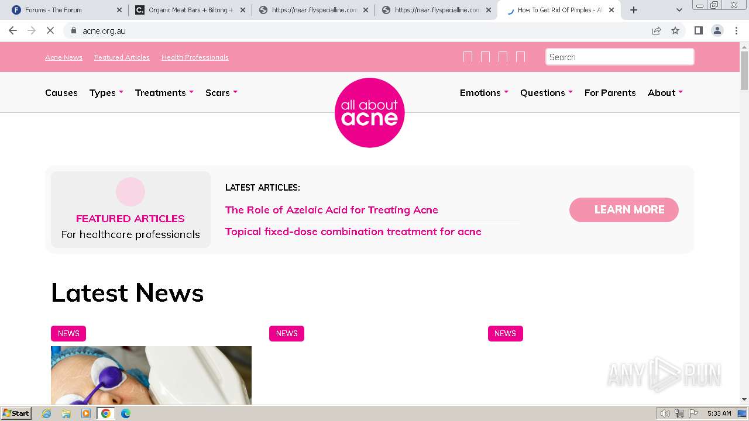Click the second social media icon
This screenshot has width=749, height=421.
coord(485,57)
